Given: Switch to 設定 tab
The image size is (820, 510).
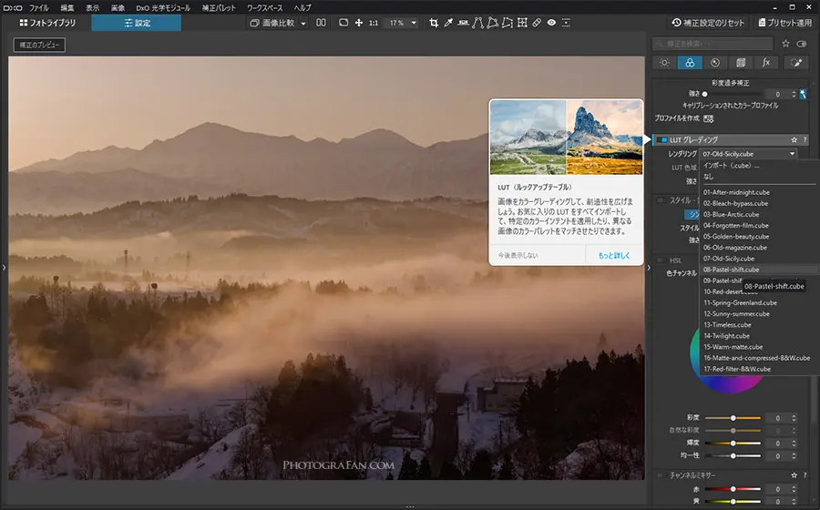Looking at the screenshot, I should 137,23.
